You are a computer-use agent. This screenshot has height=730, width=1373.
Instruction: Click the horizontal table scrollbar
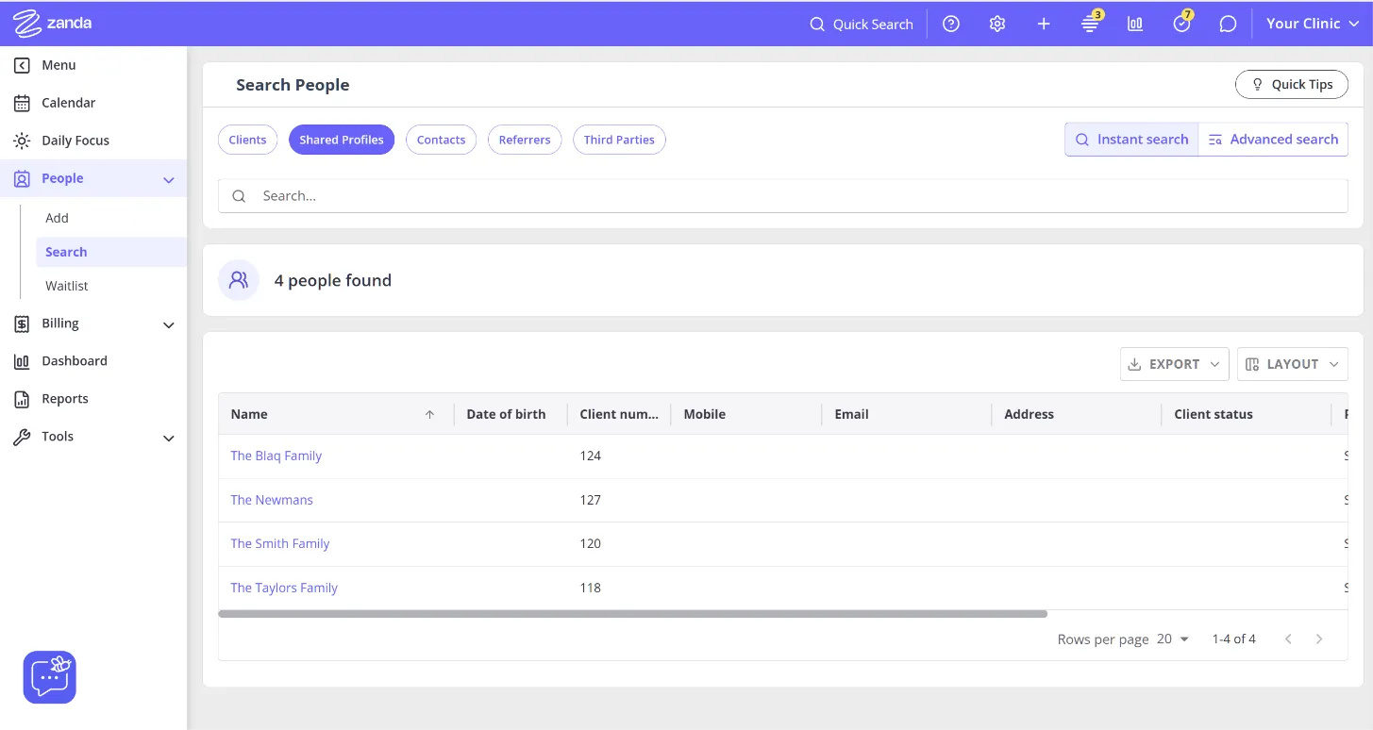633,614
